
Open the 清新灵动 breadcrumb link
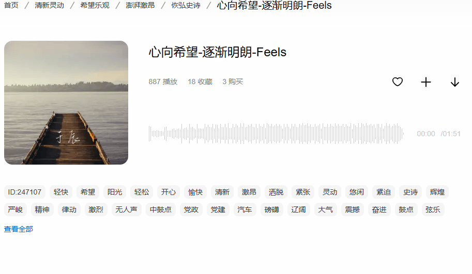[x=49, y=5]
